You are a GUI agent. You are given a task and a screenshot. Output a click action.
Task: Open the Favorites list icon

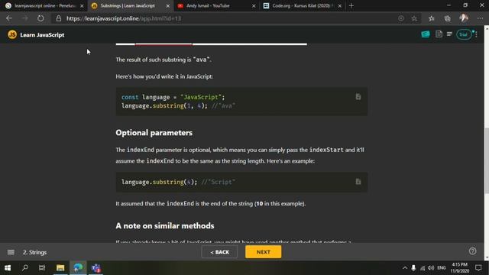tap(431, 18)
